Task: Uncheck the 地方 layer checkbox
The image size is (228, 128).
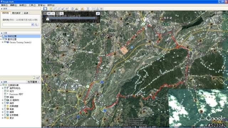Action: pos(5,91)
